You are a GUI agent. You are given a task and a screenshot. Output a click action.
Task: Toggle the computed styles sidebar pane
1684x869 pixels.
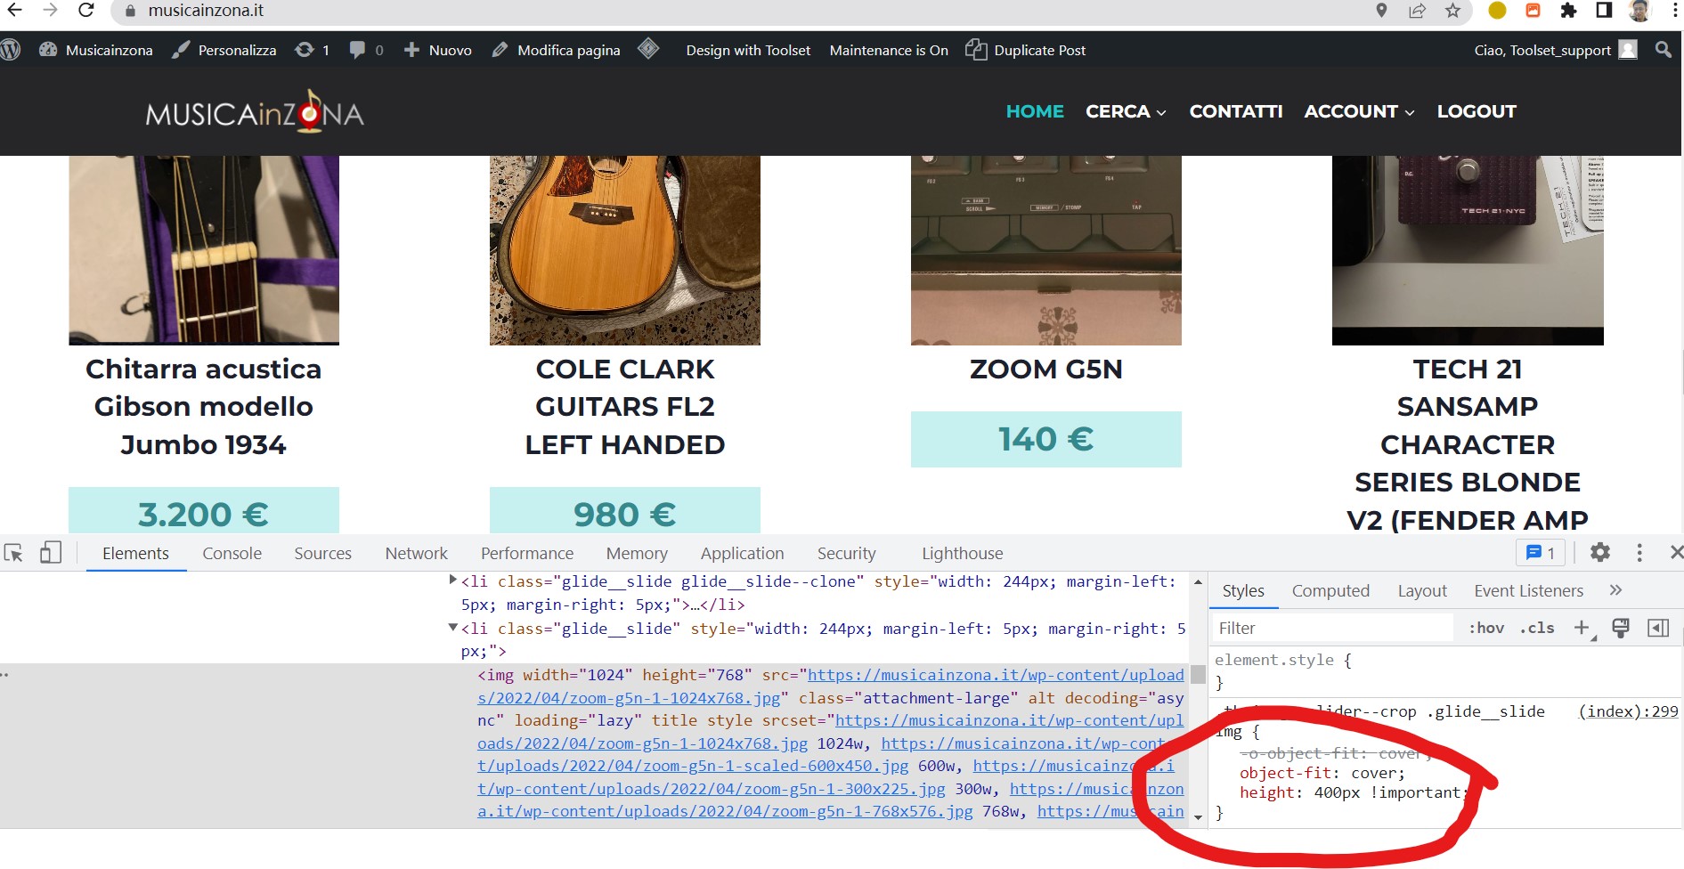1658,628
